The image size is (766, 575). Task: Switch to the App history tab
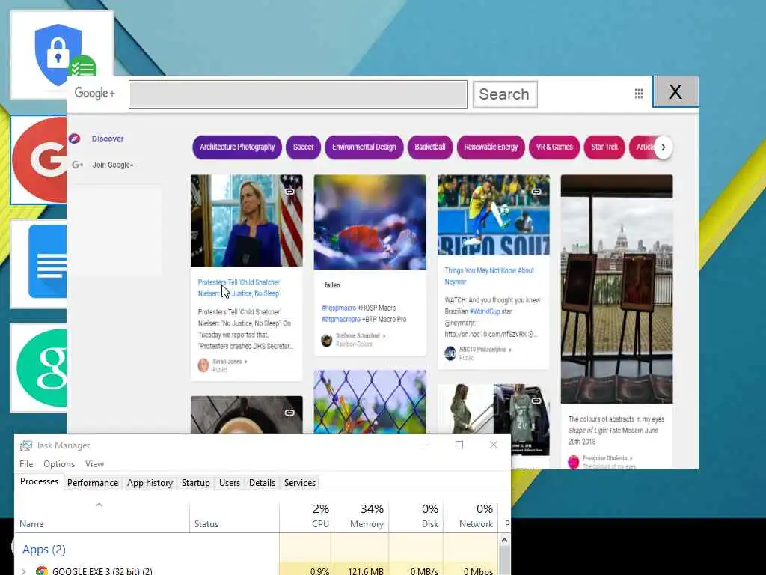tap(150, 483)
